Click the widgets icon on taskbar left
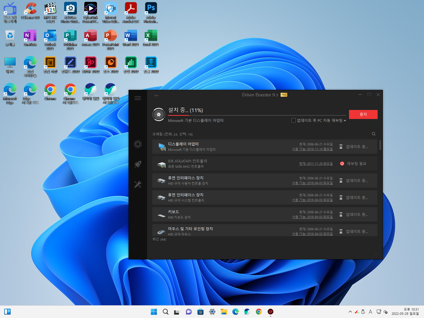This screenshot has height=318, width=424. pos(7,312)
